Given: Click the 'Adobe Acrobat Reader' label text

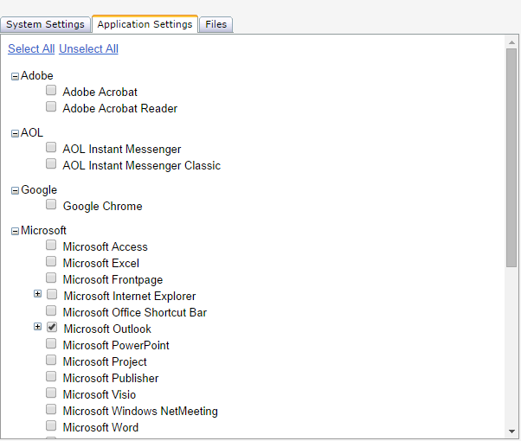Looking at the screenshot, I should 120,109.
